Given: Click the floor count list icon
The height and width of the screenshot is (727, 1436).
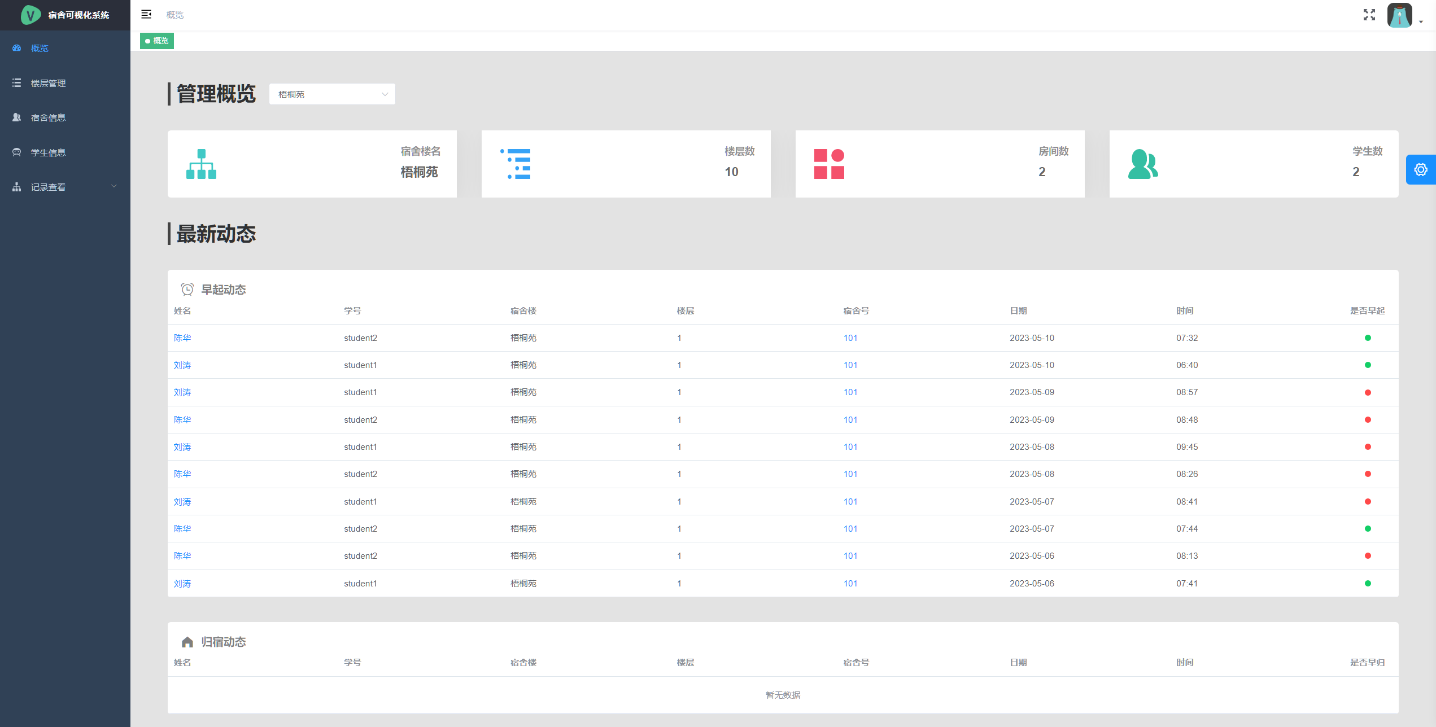Looking at the screenshot, I should point(516,164).
